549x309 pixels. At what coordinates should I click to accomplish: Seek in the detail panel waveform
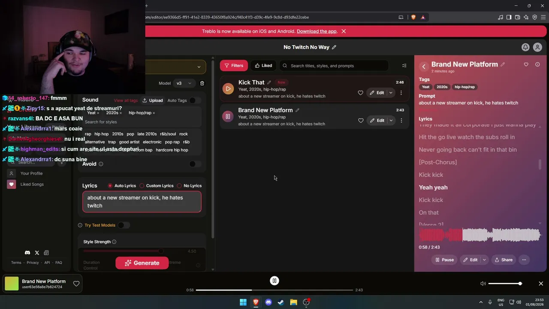coord(480,235)
